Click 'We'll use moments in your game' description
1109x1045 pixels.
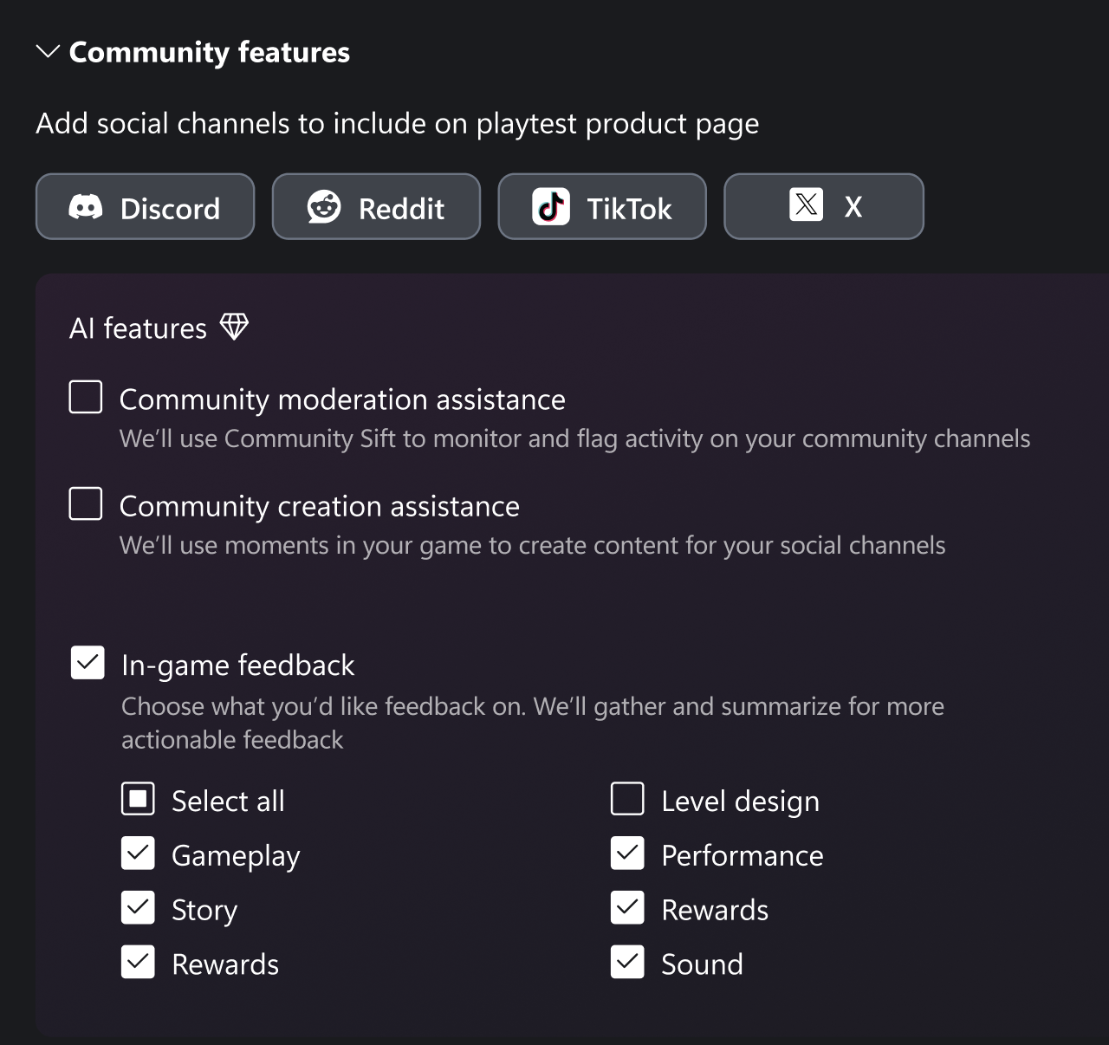[x=532, y=545]
